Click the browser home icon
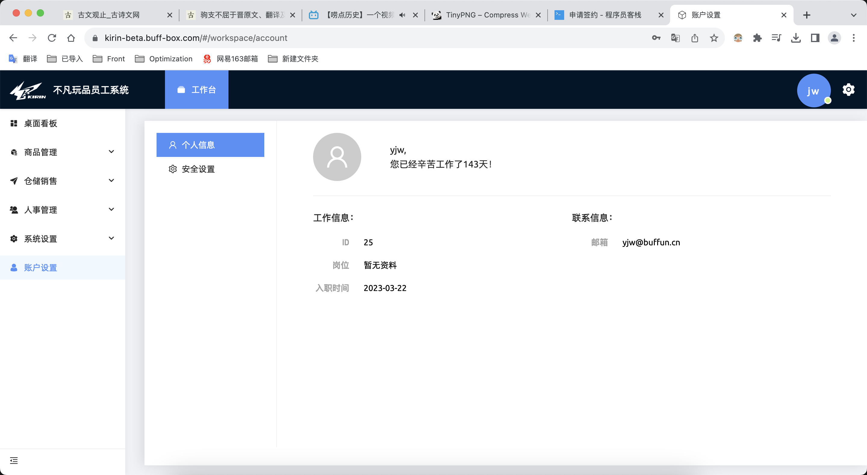The height and width of the screenshot is (475, 867). [x=71, y=38]
